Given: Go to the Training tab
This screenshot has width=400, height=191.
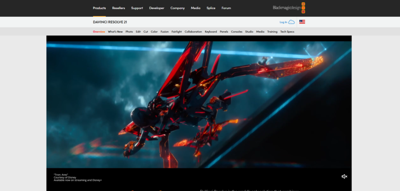Looking at the screenshot, I should (272, 32).
